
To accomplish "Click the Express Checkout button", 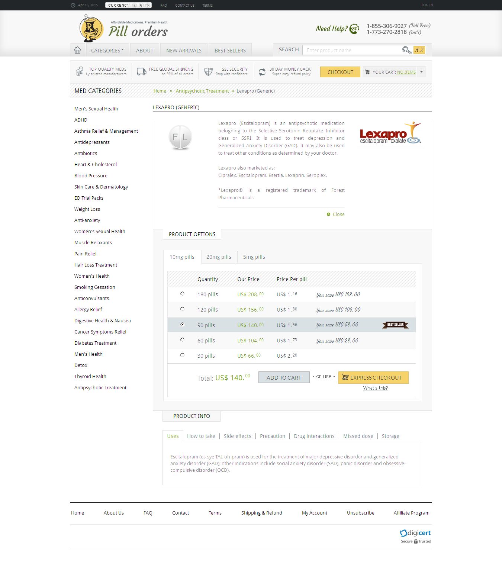I will 373,377.
